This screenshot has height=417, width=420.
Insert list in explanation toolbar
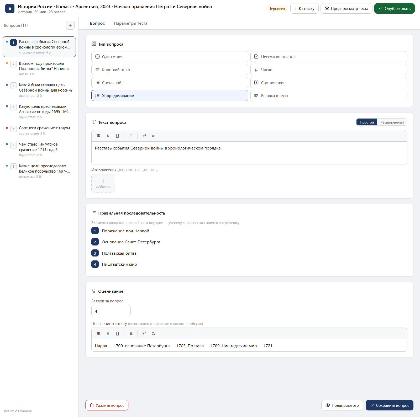coord(131,333)
